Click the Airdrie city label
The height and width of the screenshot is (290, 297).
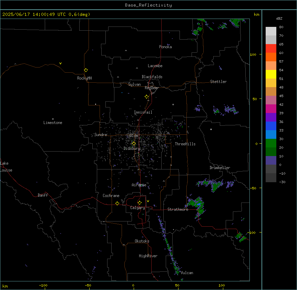[139, 185]
